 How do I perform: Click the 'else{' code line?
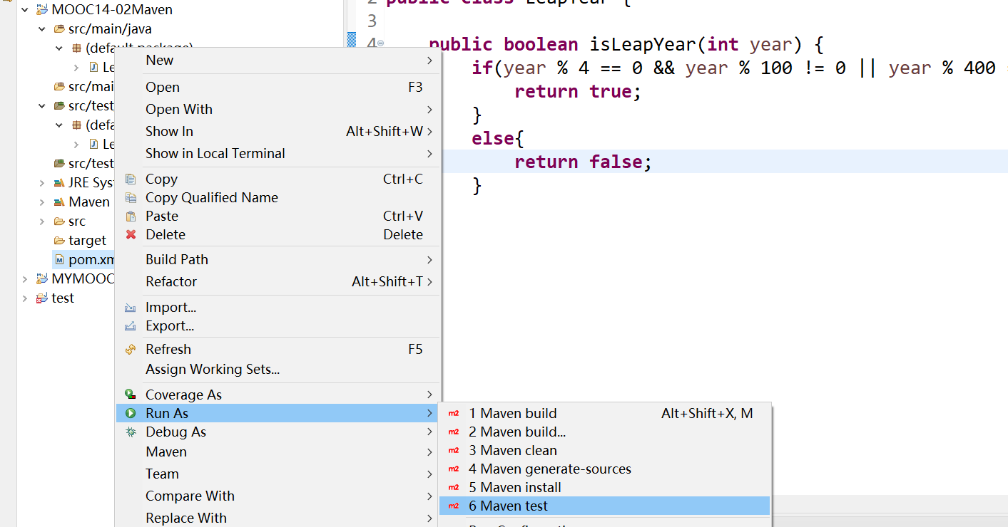coord(498,139)
